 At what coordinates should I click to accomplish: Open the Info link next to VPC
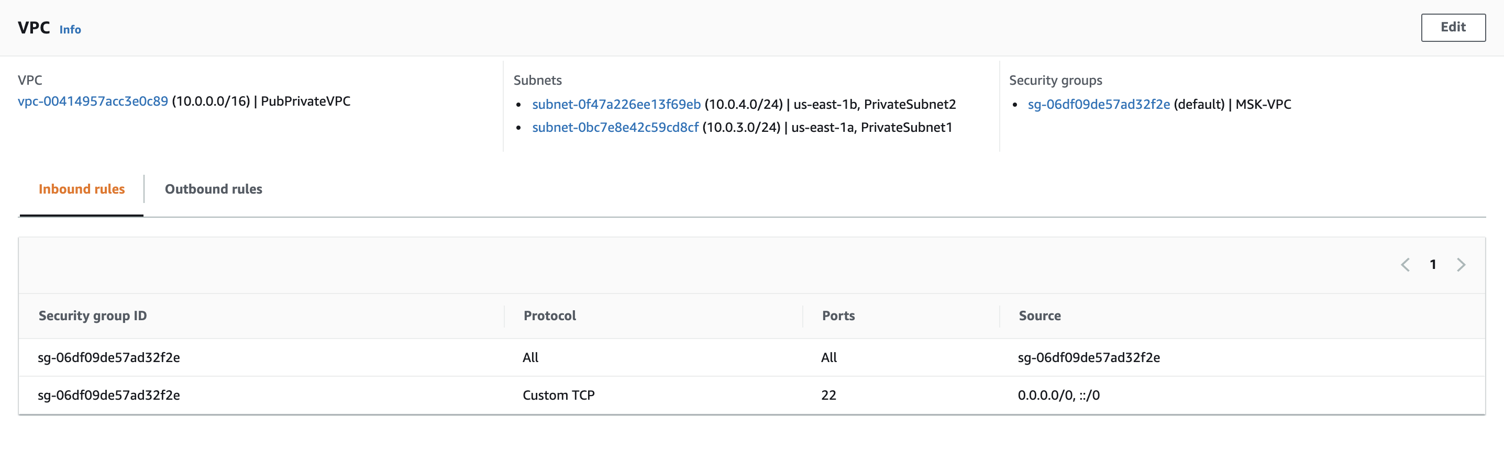(70, 30)
